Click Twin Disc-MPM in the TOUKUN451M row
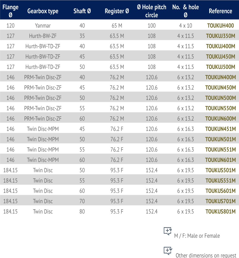Screen dimensions: 239x258 [43, 129]
